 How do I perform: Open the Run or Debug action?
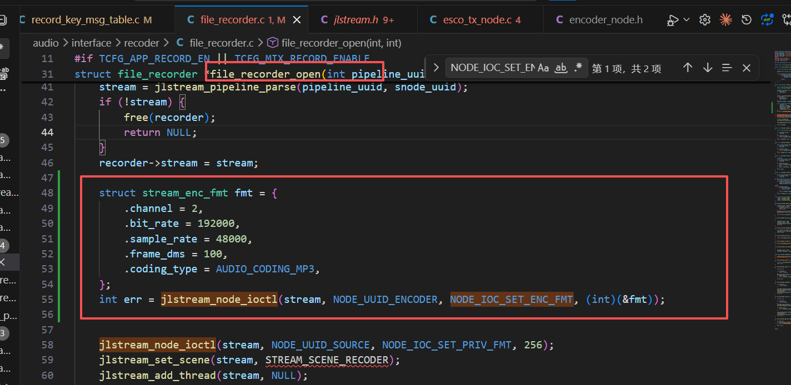pos(672,20)
